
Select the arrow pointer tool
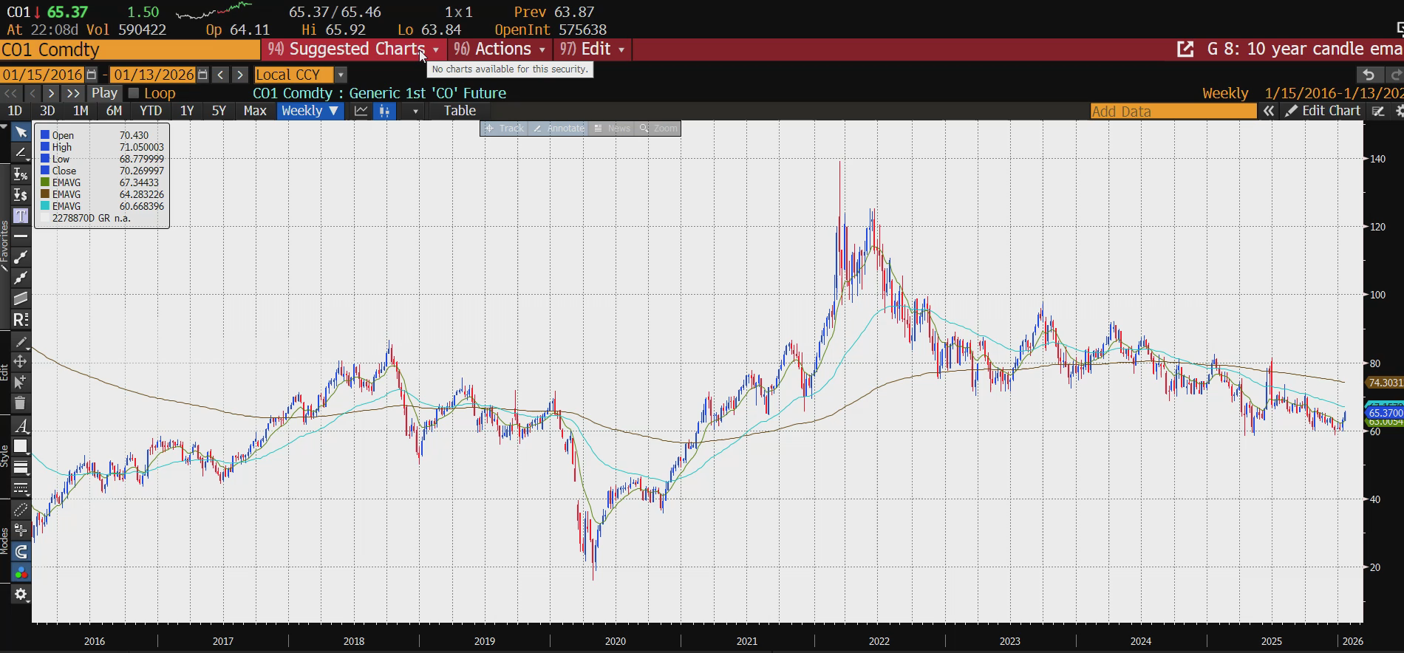point(21,132)
